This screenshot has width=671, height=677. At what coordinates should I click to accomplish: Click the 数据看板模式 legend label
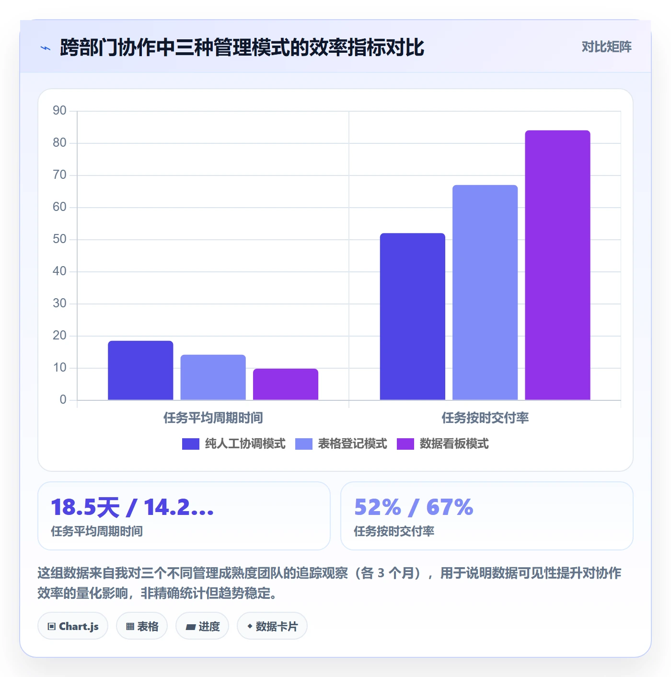click(x=454, y=444)
